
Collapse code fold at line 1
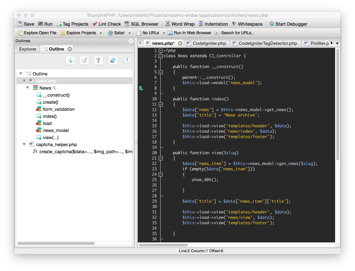160,50
